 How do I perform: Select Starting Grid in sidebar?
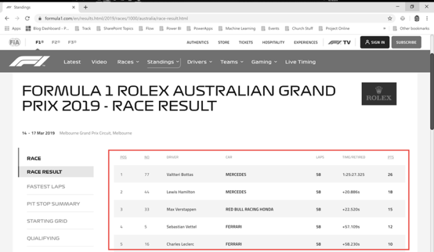click(47, 221)
